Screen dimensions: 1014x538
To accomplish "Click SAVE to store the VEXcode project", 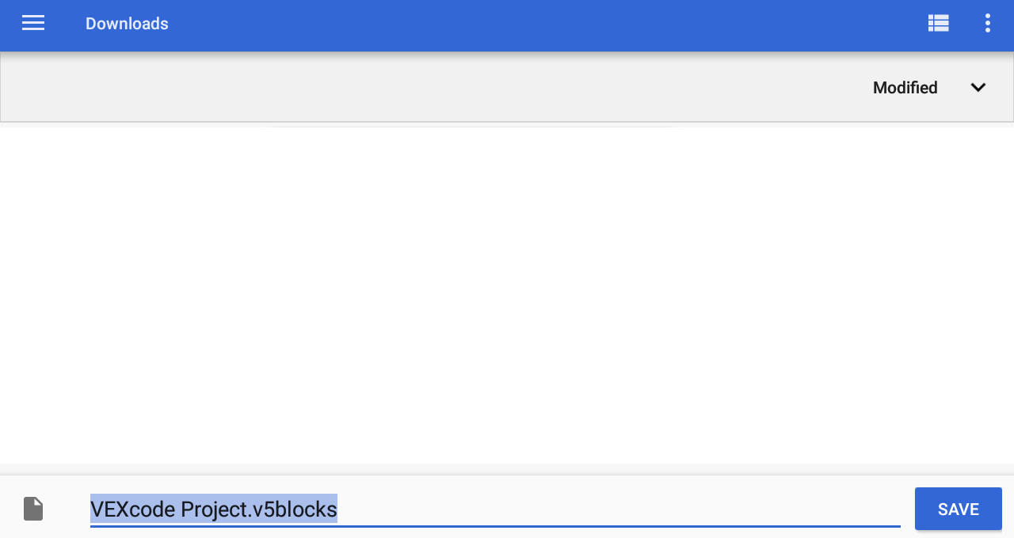I will [958, 509].
